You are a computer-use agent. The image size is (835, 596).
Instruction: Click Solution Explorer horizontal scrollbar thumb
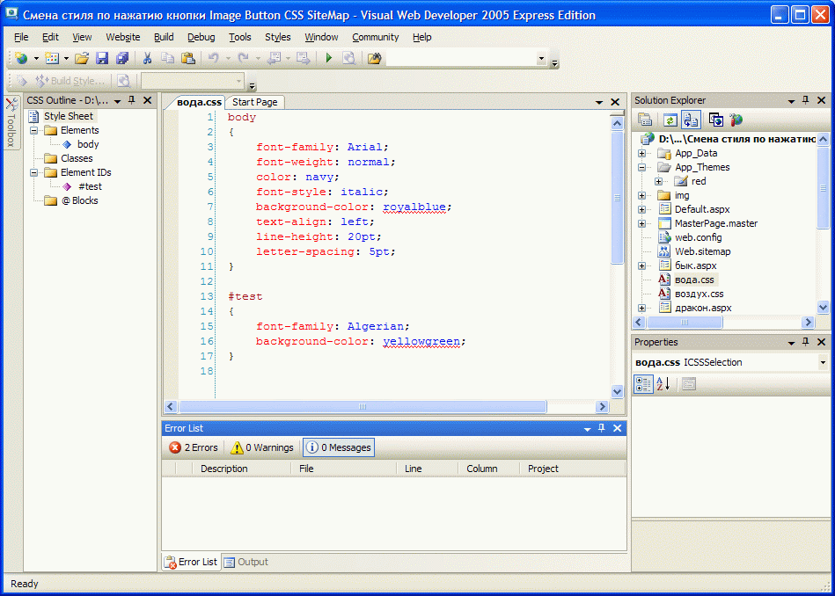(x=685, y=322)
